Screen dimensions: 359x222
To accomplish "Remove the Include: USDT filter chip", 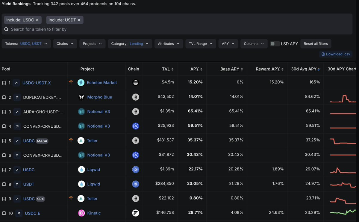I will [x=79, y=20].
